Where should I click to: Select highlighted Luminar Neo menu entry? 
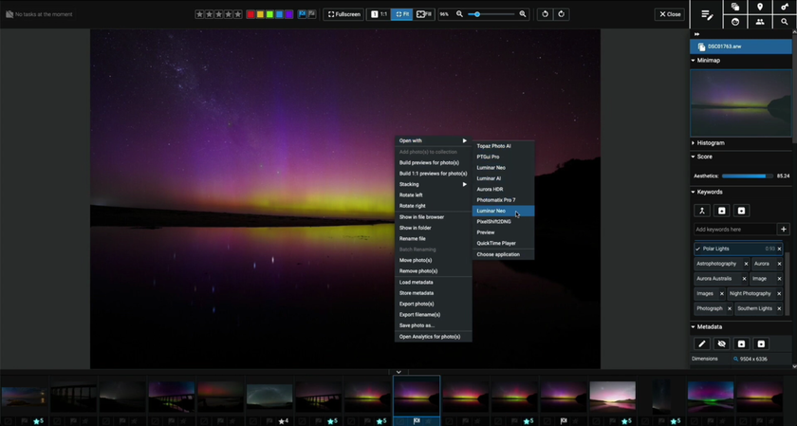point(503,211)
